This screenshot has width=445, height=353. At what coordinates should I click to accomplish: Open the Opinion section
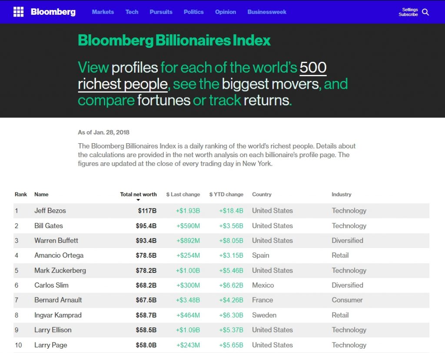[226, 12]
